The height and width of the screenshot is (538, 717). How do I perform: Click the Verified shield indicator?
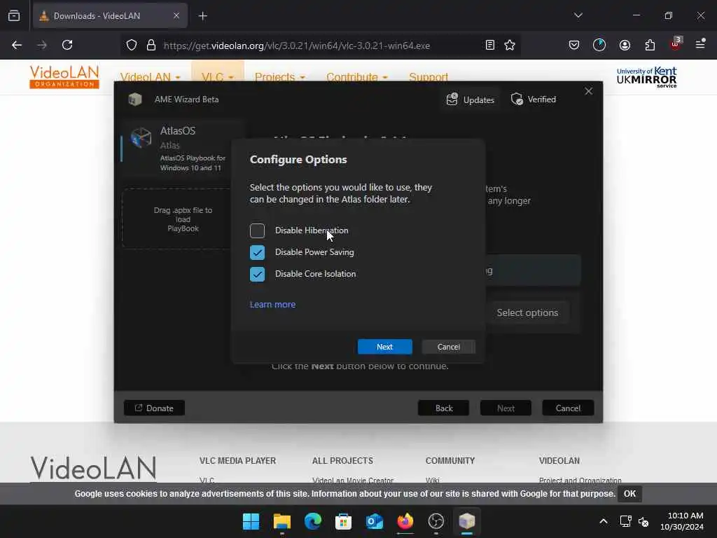point(533,99)
